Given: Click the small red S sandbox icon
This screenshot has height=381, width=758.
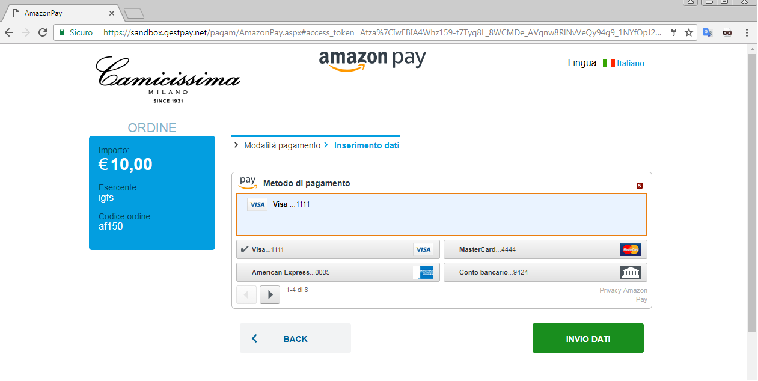Looking at the screenshot, I should point(640,186).
